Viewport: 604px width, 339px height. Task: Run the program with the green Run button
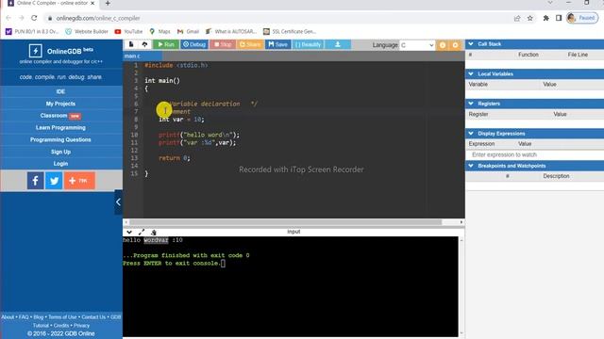tap(166, 44)
